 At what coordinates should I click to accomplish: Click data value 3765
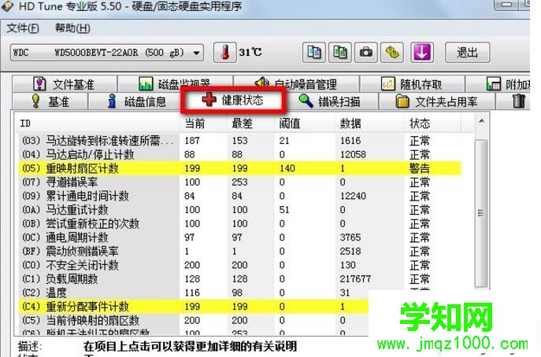(x=350, y=237)
